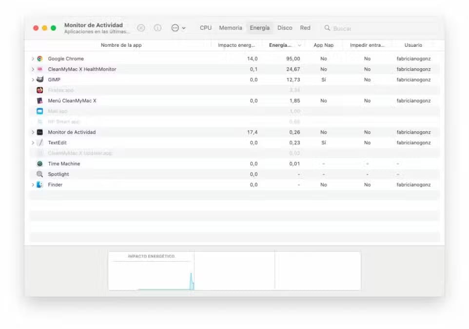Go to the Red tab
Image resolution: width=469 pixels, height=329 pixels.
pos(305,28)
